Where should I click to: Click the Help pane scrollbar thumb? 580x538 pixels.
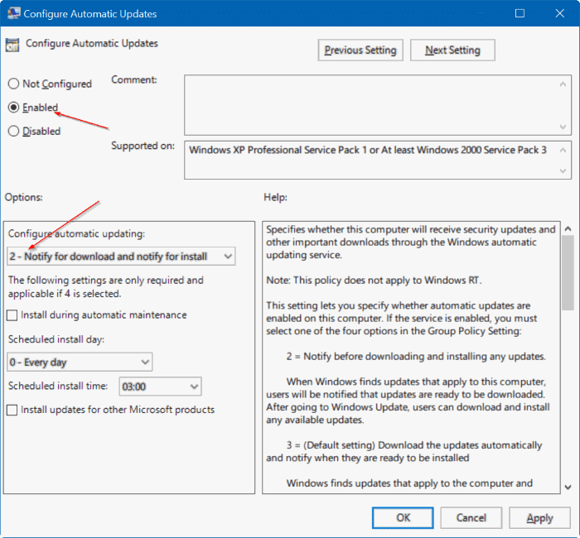point(568,272)
